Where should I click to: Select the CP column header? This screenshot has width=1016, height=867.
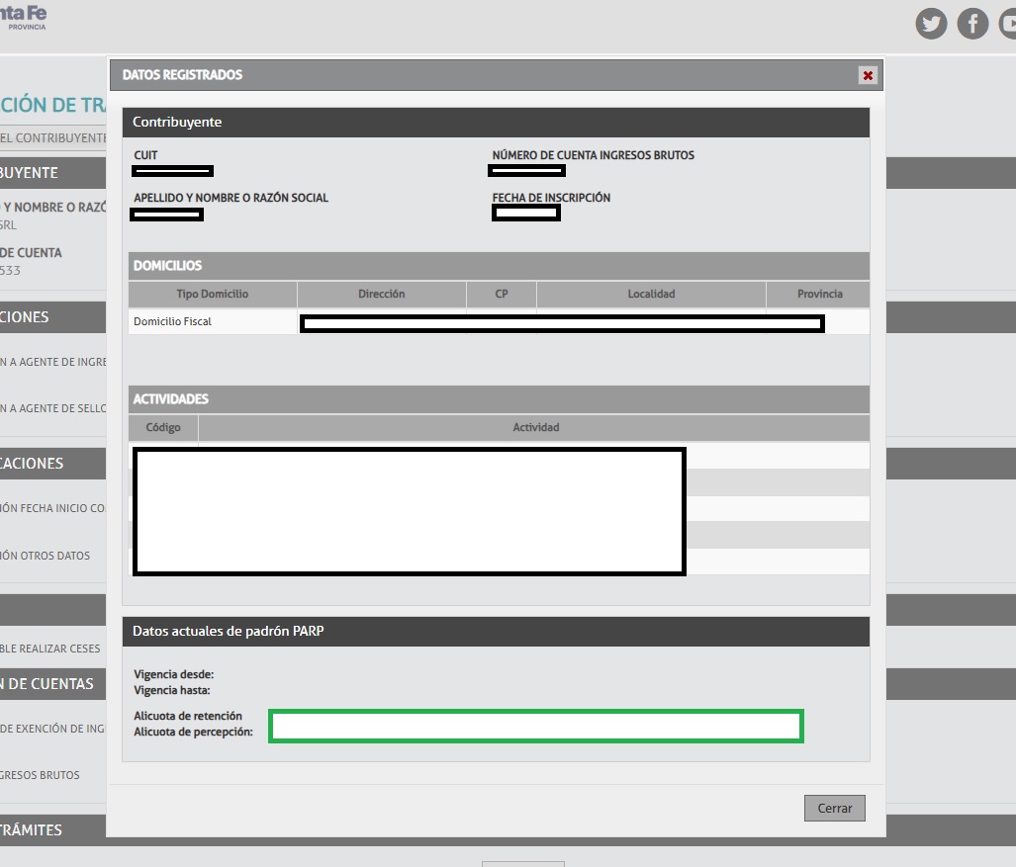pos(502,294)
